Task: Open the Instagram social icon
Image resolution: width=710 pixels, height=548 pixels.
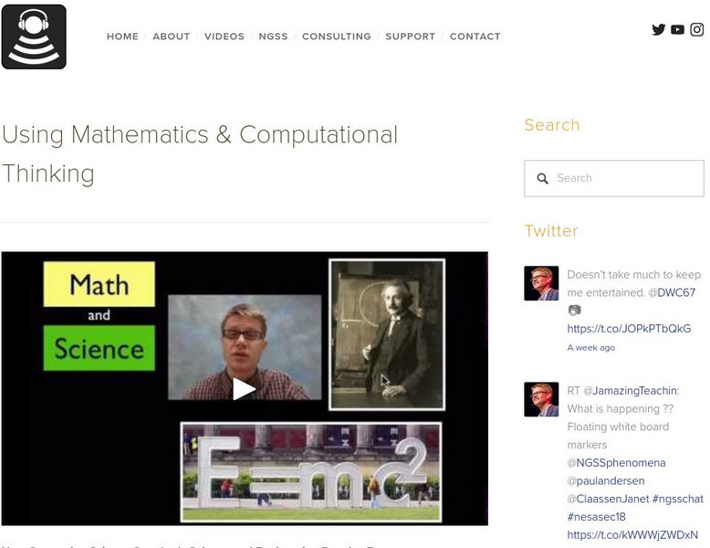Action: click(x=696, y=29)
